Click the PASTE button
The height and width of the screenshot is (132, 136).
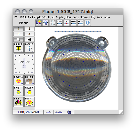click(81, 23)
